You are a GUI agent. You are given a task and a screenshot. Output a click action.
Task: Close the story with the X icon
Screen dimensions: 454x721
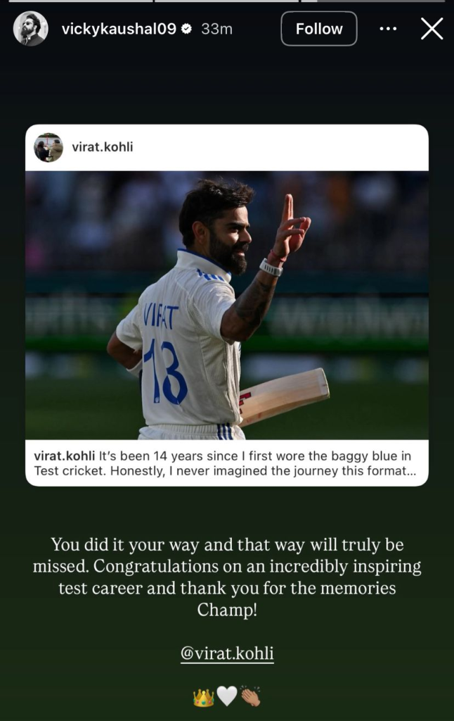tap(432, 29)
